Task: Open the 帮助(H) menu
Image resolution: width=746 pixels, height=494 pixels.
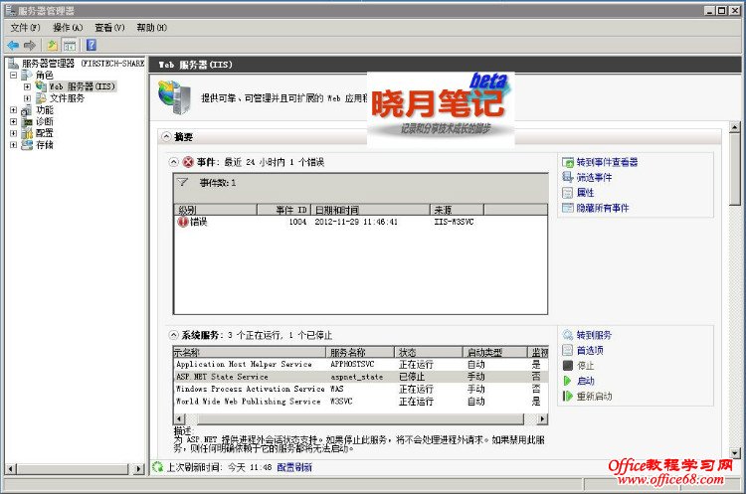Action: 152,28
